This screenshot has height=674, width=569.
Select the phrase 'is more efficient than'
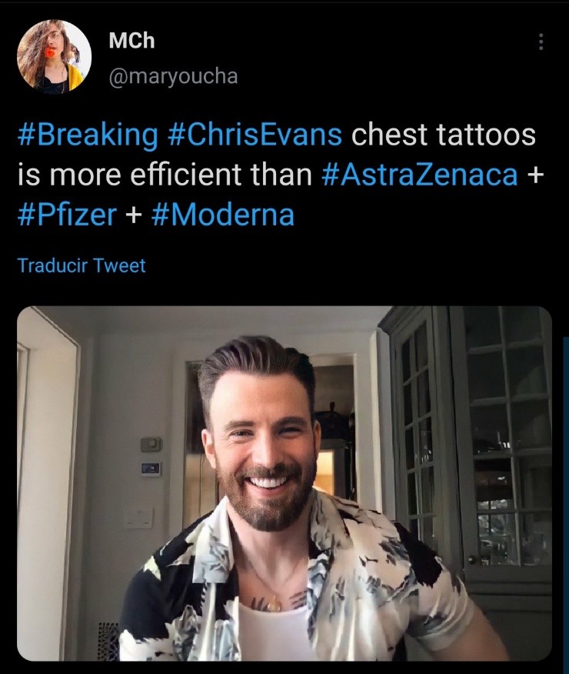point(165,174)
